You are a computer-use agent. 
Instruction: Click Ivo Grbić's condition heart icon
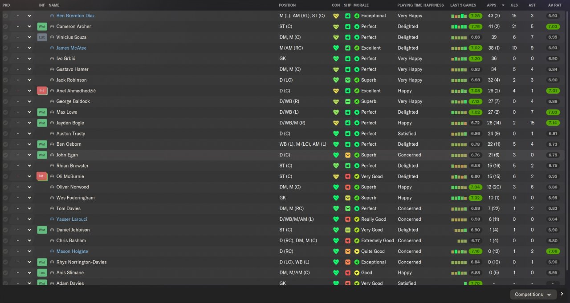(x=336, y=59)
